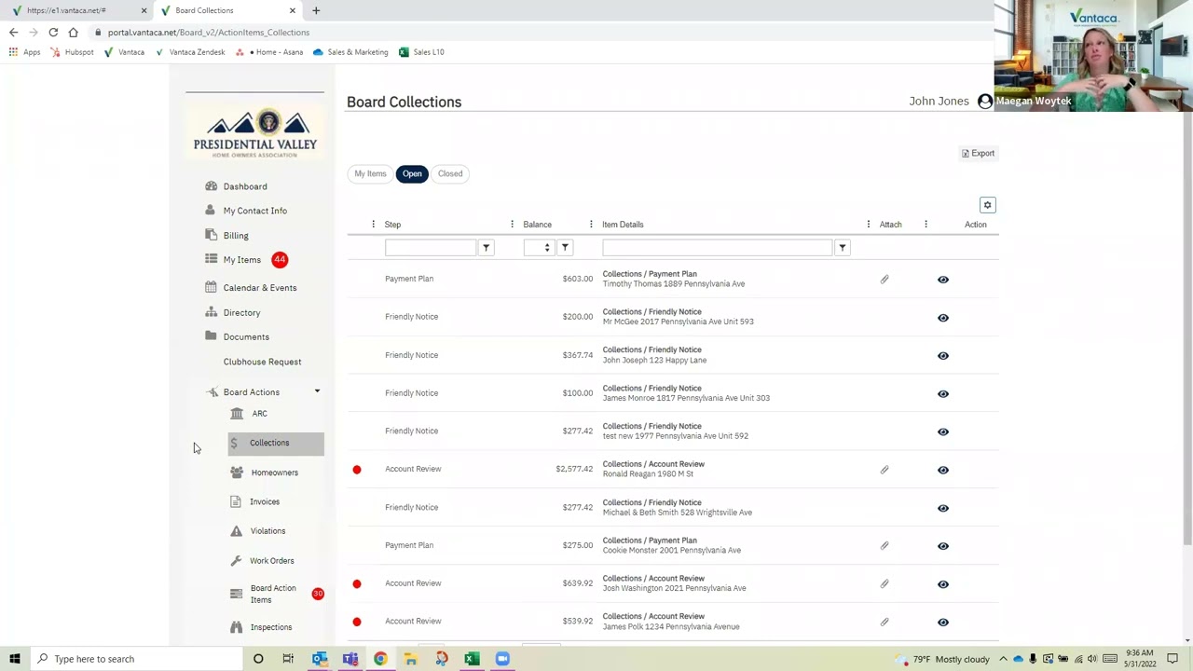
Task: Open the Sales L10 bookmark
Action: pyautogui.click(x=421, y=52)
